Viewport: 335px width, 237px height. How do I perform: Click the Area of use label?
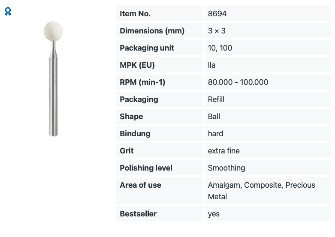(x=140, y=185)
